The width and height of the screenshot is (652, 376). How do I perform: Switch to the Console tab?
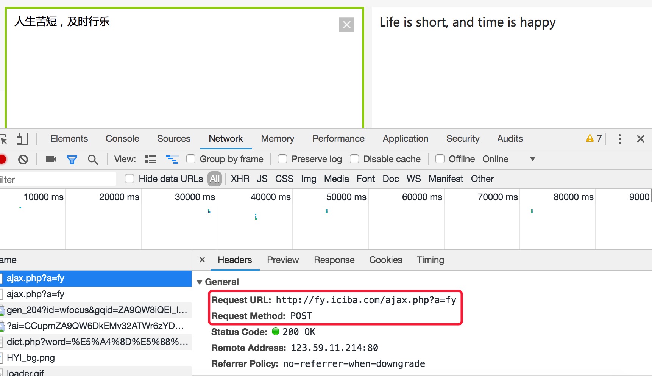coord(122,139)
